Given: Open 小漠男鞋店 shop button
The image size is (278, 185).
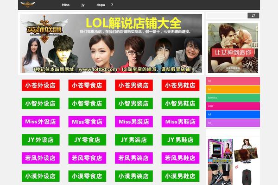Looking at the screenshot, I should click(x=180, y=176).
